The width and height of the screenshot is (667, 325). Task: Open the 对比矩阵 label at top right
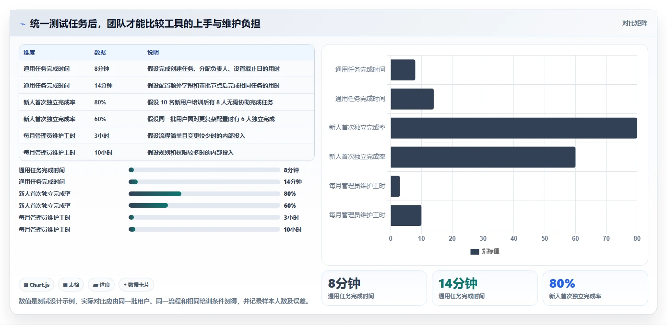(634, 23)
